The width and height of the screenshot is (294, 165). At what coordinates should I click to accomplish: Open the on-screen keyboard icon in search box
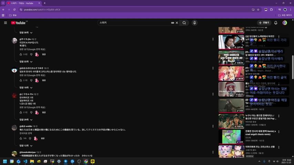[172, 23]
